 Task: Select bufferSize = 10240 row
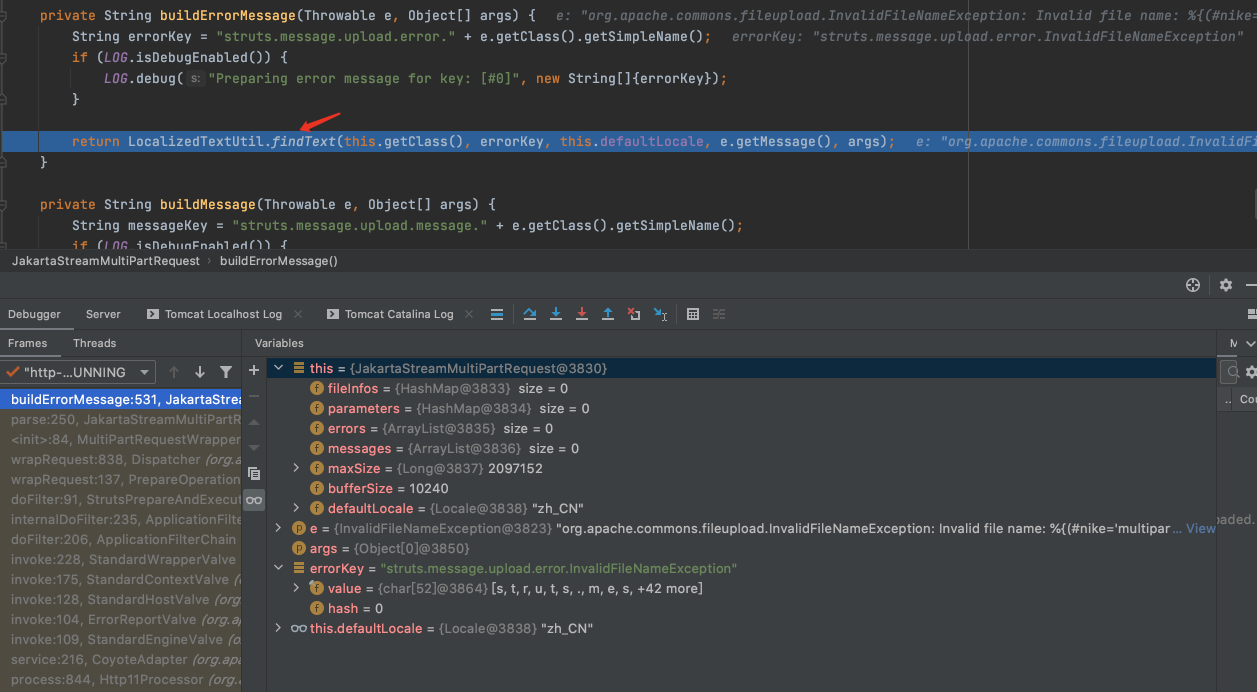tap(741, 488)
